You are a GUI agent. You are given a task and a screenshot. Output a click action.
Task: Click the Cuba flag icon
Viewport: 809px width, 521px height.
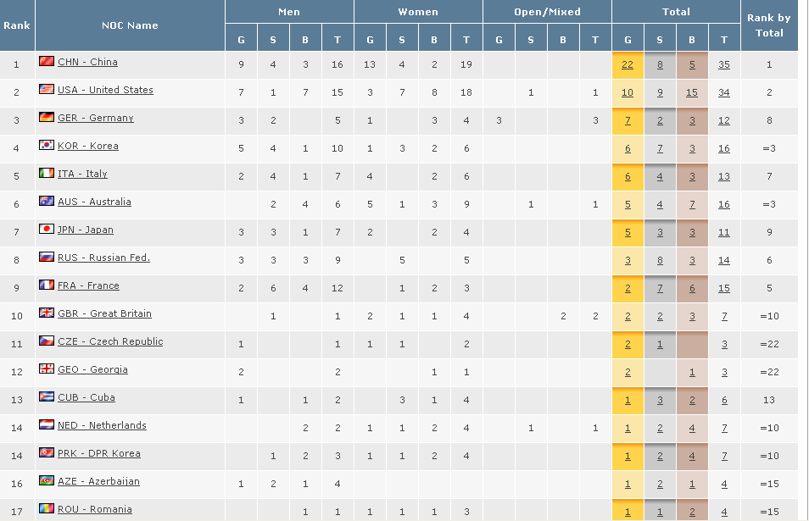47,397
